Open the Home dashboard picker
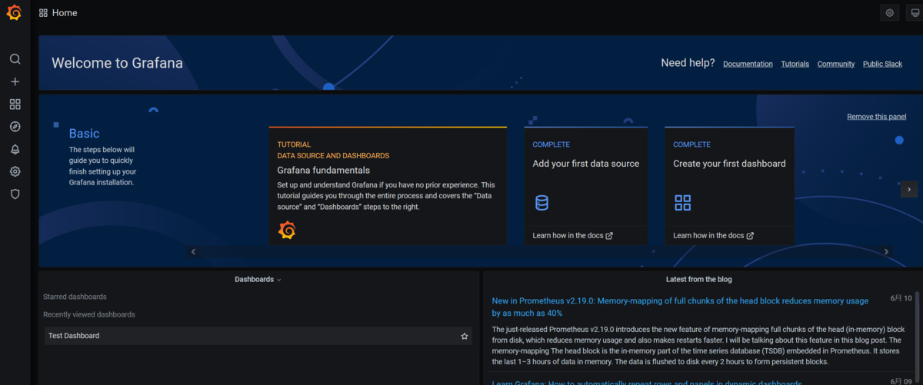 pos(65,13)
